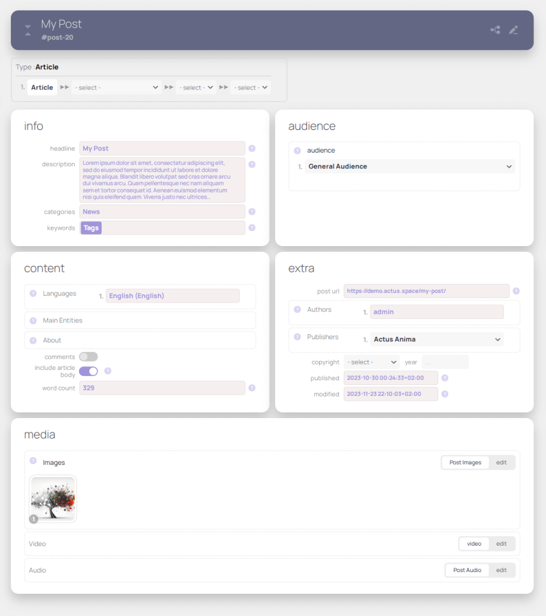
Task: Click edit in the Audio row
Action: (x=501, y=570)
